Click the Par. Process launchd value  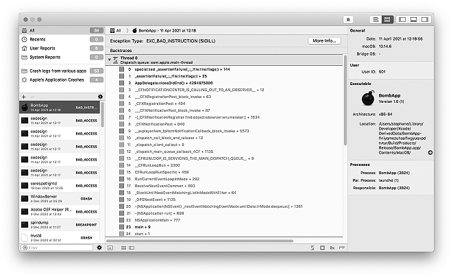point(389,180)
